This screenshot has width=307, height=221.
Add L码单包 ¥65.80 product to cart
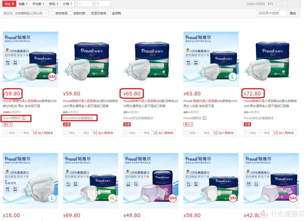point(163,133)
